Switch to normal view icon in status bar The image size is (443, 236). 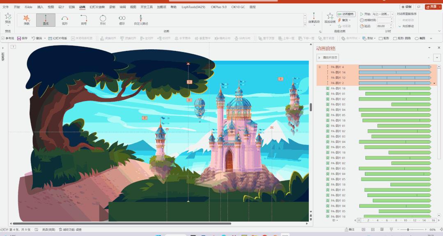coord(364,230)
